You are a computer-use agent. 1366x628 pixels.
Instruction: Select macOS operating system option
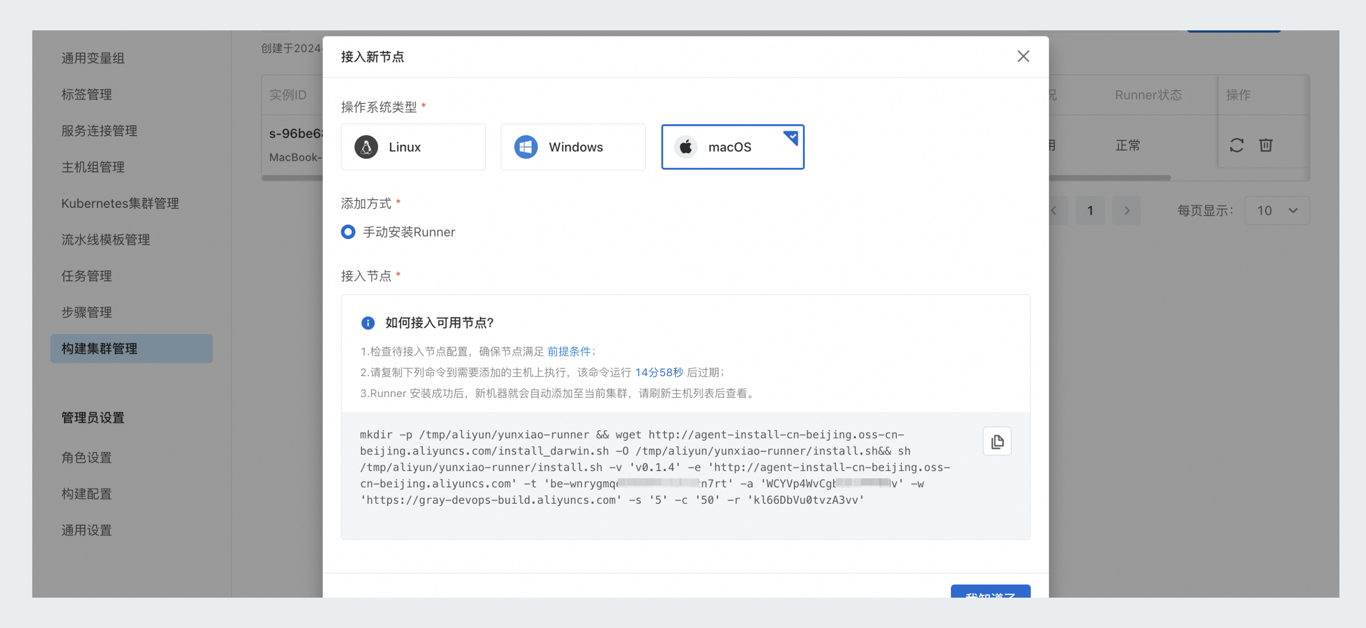(x=732, y=147)
